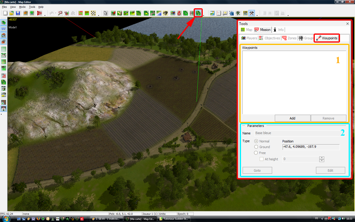Expand toolbar options arrow after Tools icon
Screen dimensions: 355x222
click(x=257, y=15)
